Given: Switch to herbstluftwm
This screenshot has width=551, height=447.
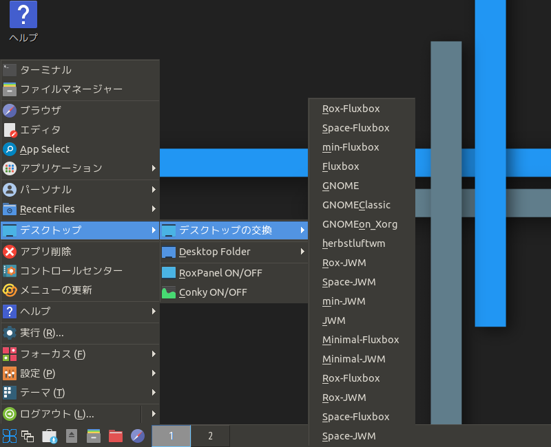Looking at the screenshot, I should [362, 243].
